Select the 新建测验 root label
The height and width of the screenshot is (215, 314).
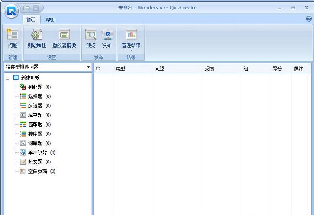click(31, 78)
